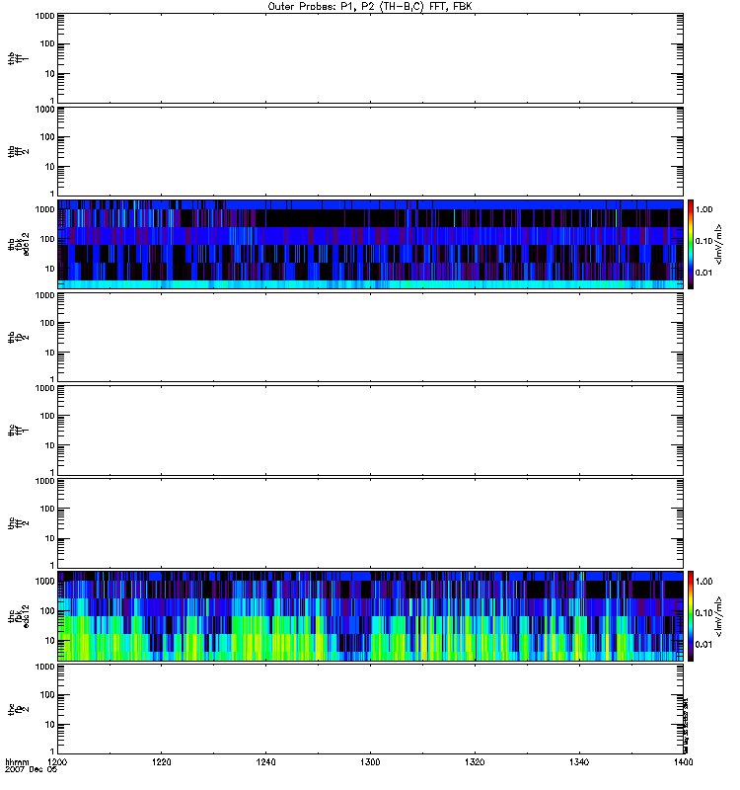Click the 'thc fbk edc12' panel label

click(18, 616)
